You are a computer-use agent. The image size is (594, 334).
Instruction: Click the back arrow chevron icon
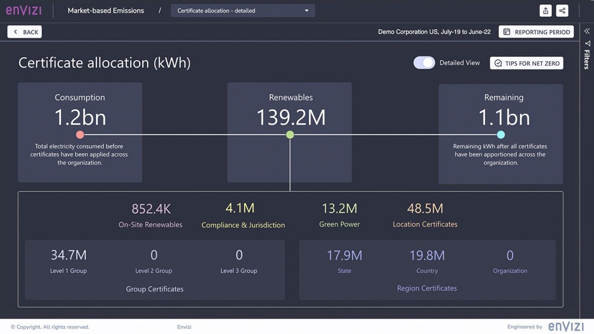click(15, 32)
